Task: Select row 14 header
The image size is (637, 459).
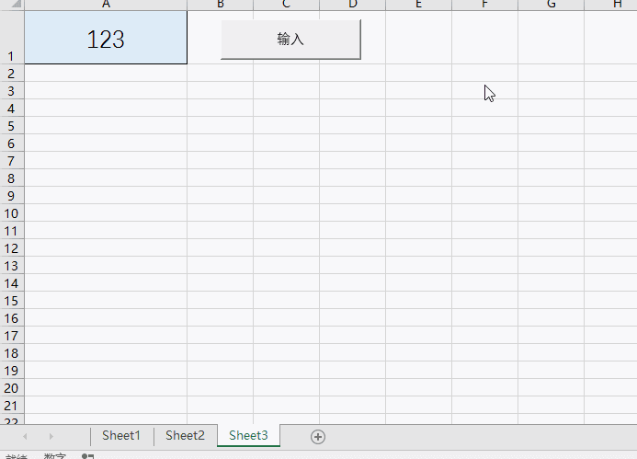Action: 12,283
